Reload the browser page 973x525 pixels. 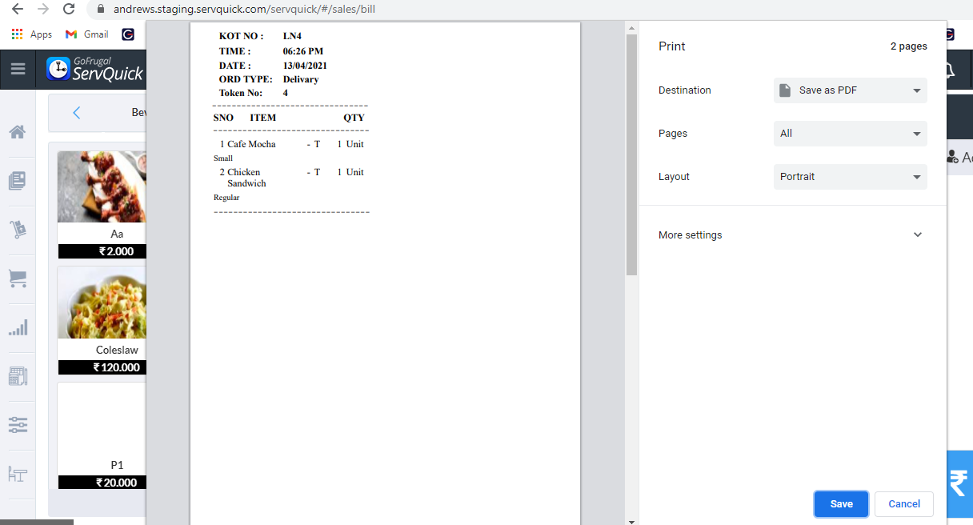69,10
